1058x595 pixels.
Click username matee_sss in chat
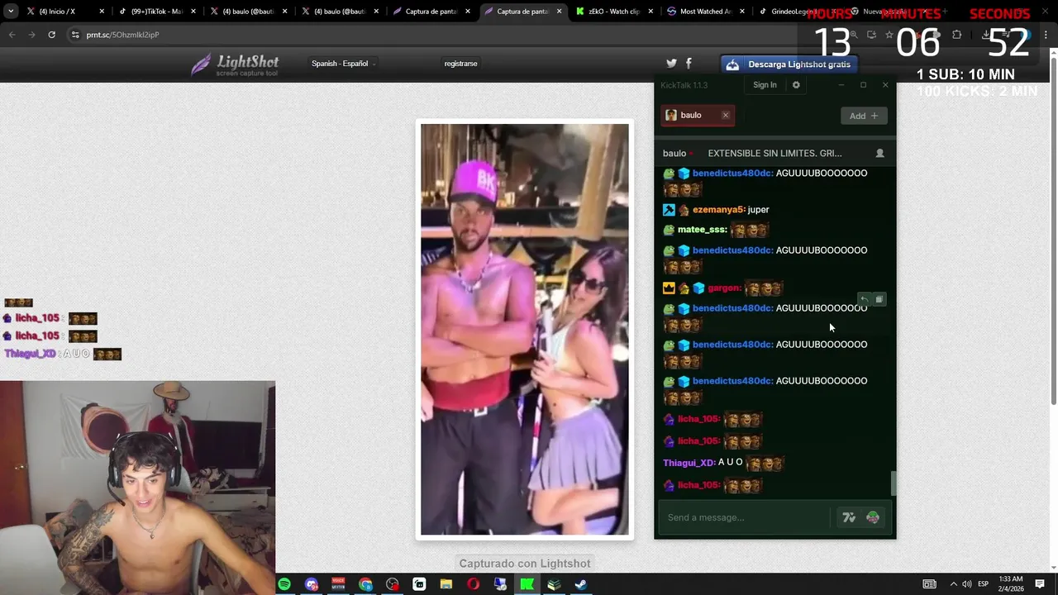click(x=702, y=230)
